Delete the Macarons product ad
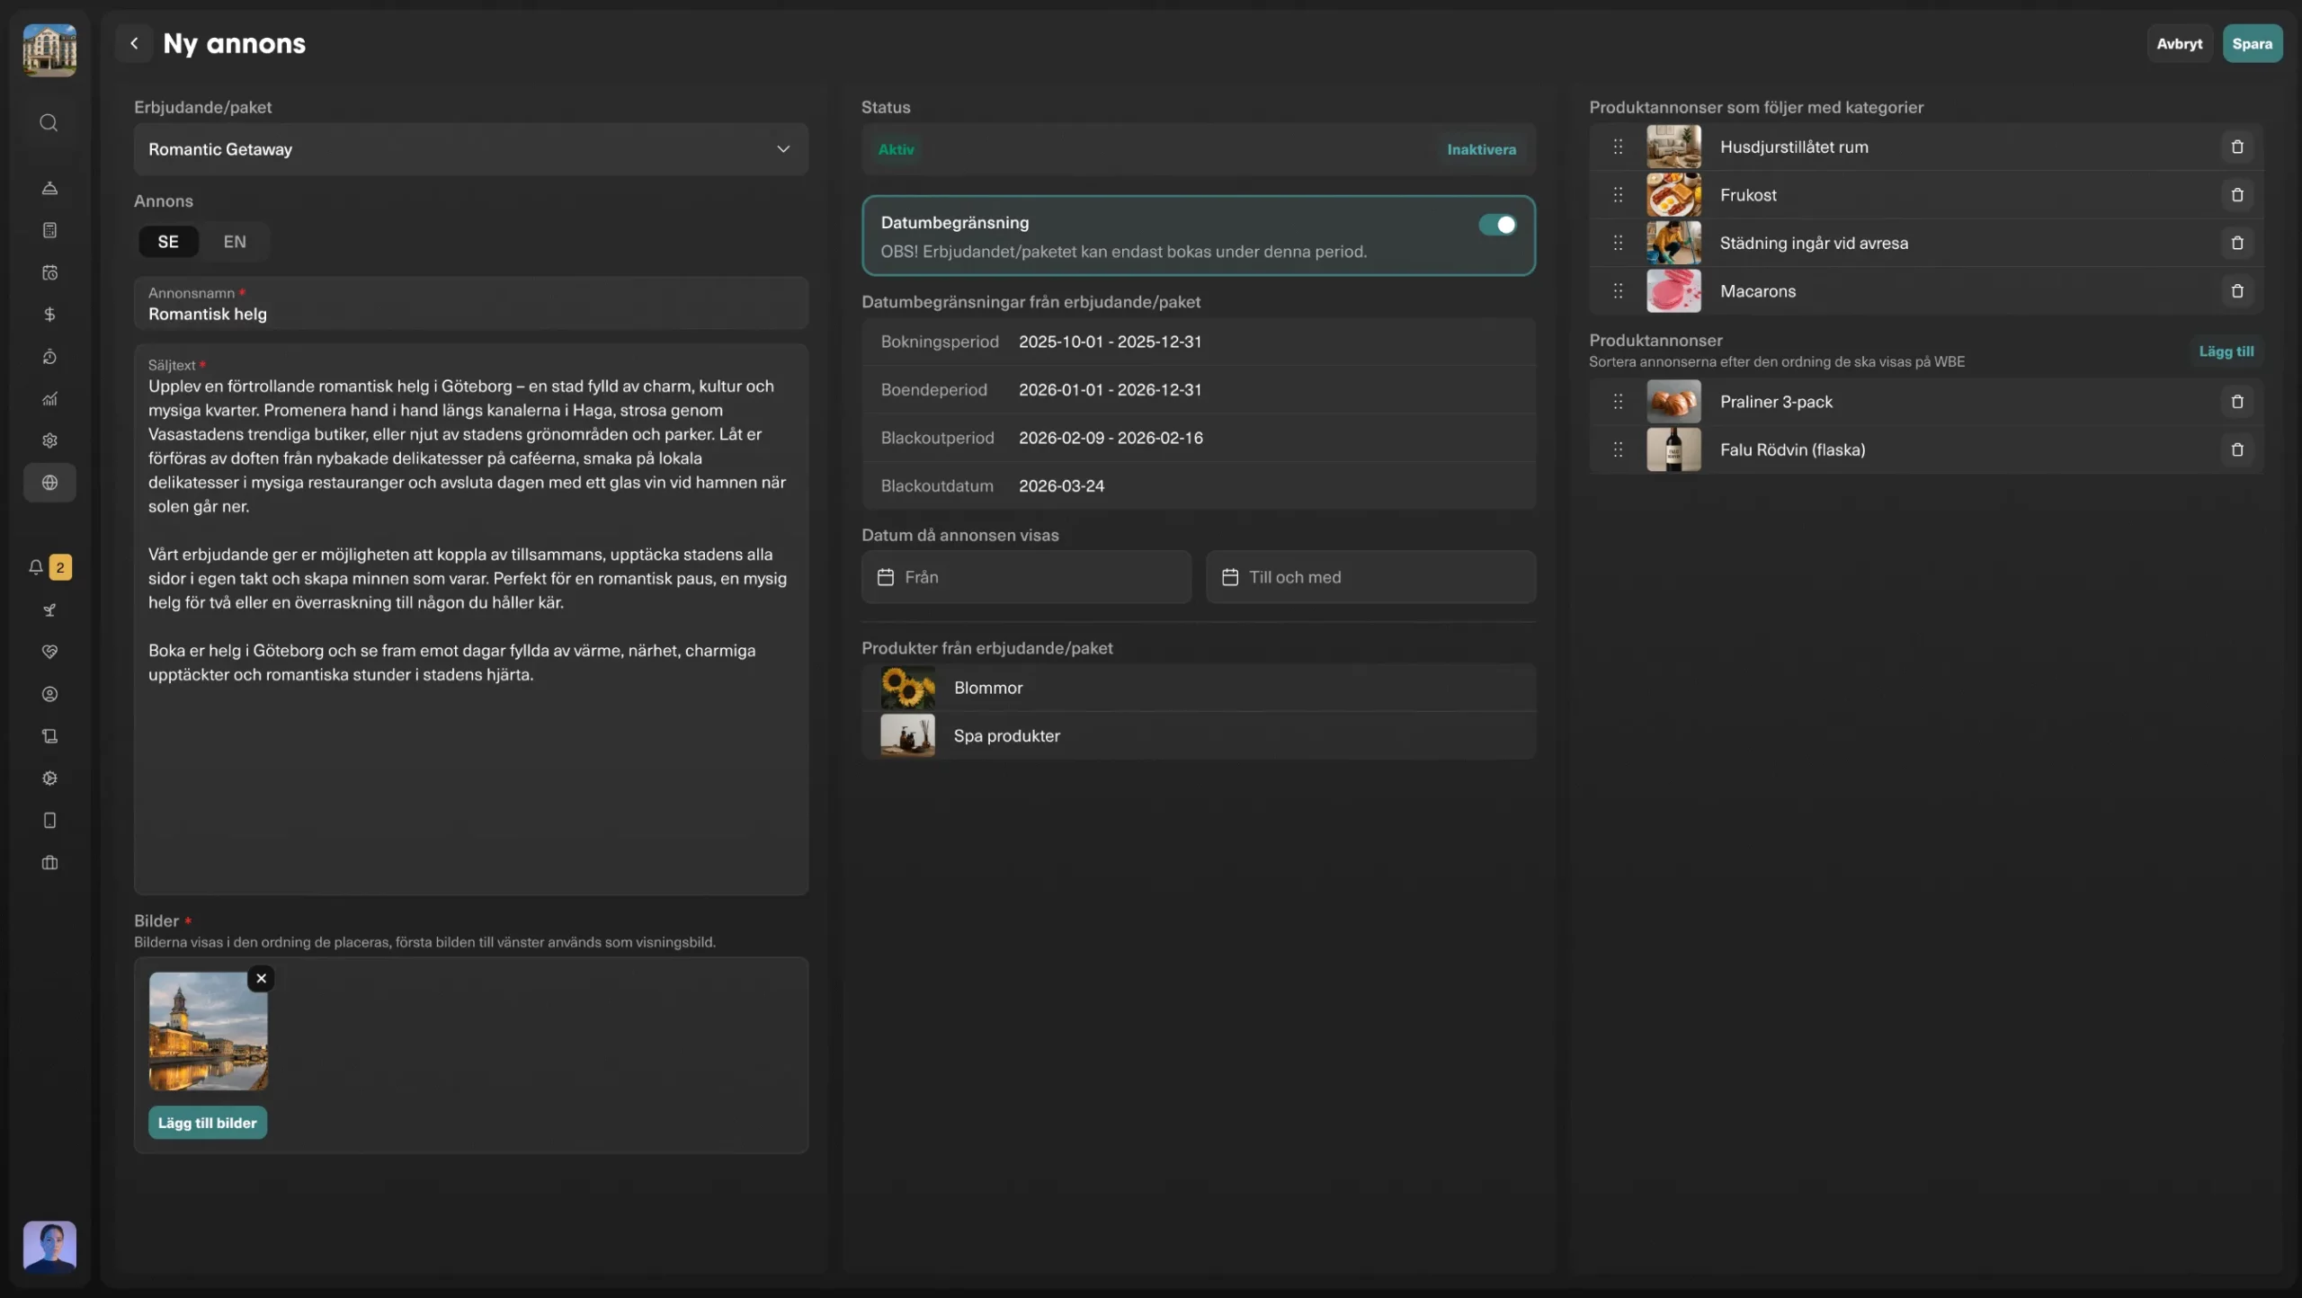 [2237, 291]
